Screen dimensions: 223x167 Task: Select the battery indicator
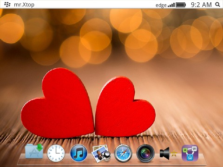tap(181, 5)
